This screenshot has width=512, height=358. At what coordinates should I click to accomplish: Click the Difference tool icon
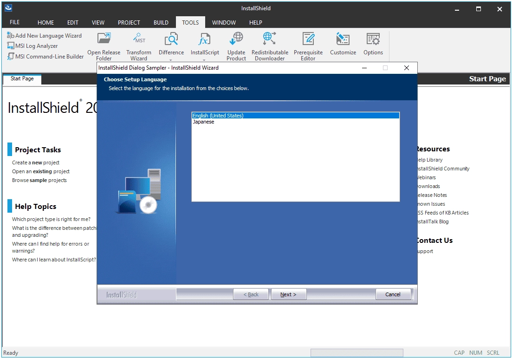click(x=171, y=39)
